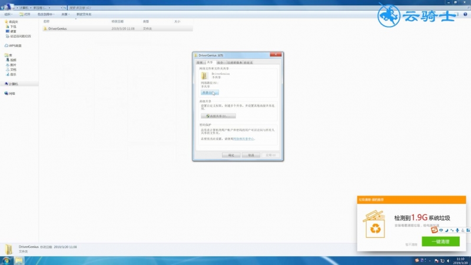Click green 一键清理 button in popup
Screen dimensions: 471x265
440,241
